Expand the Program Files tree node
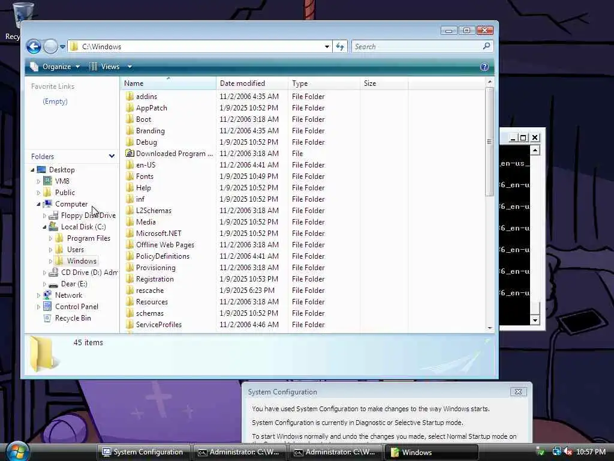The height and width of the screenshot is (461, 614). (50, 238)
